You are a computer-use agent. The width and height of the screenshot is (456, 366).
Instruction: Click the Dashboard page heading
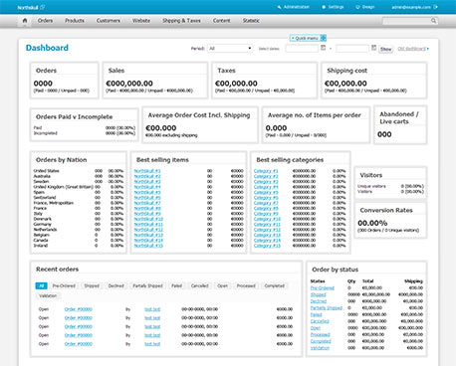pyautogui.click(x=47, y=48)
